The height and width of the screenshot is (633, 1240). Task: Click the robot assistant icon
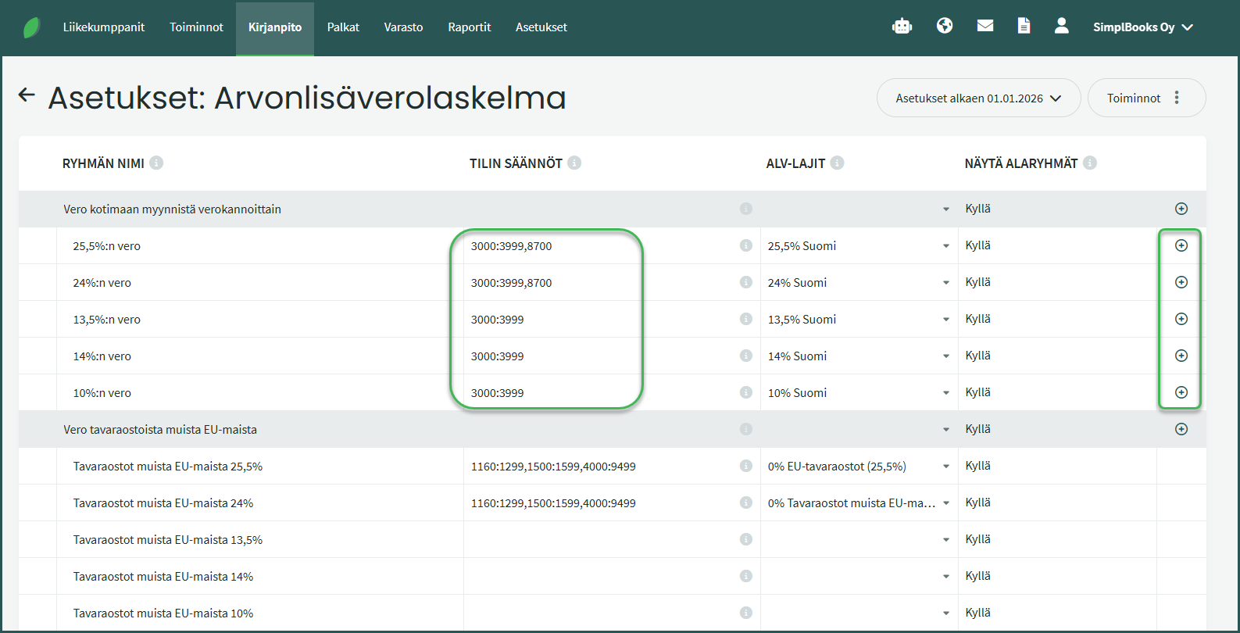coord(902,27)
